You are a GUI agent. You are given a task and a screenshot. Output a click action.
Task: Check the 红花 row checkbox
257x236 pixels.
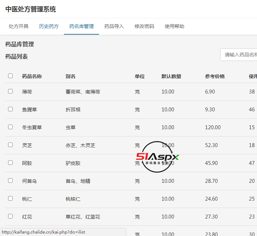(10, 216)
